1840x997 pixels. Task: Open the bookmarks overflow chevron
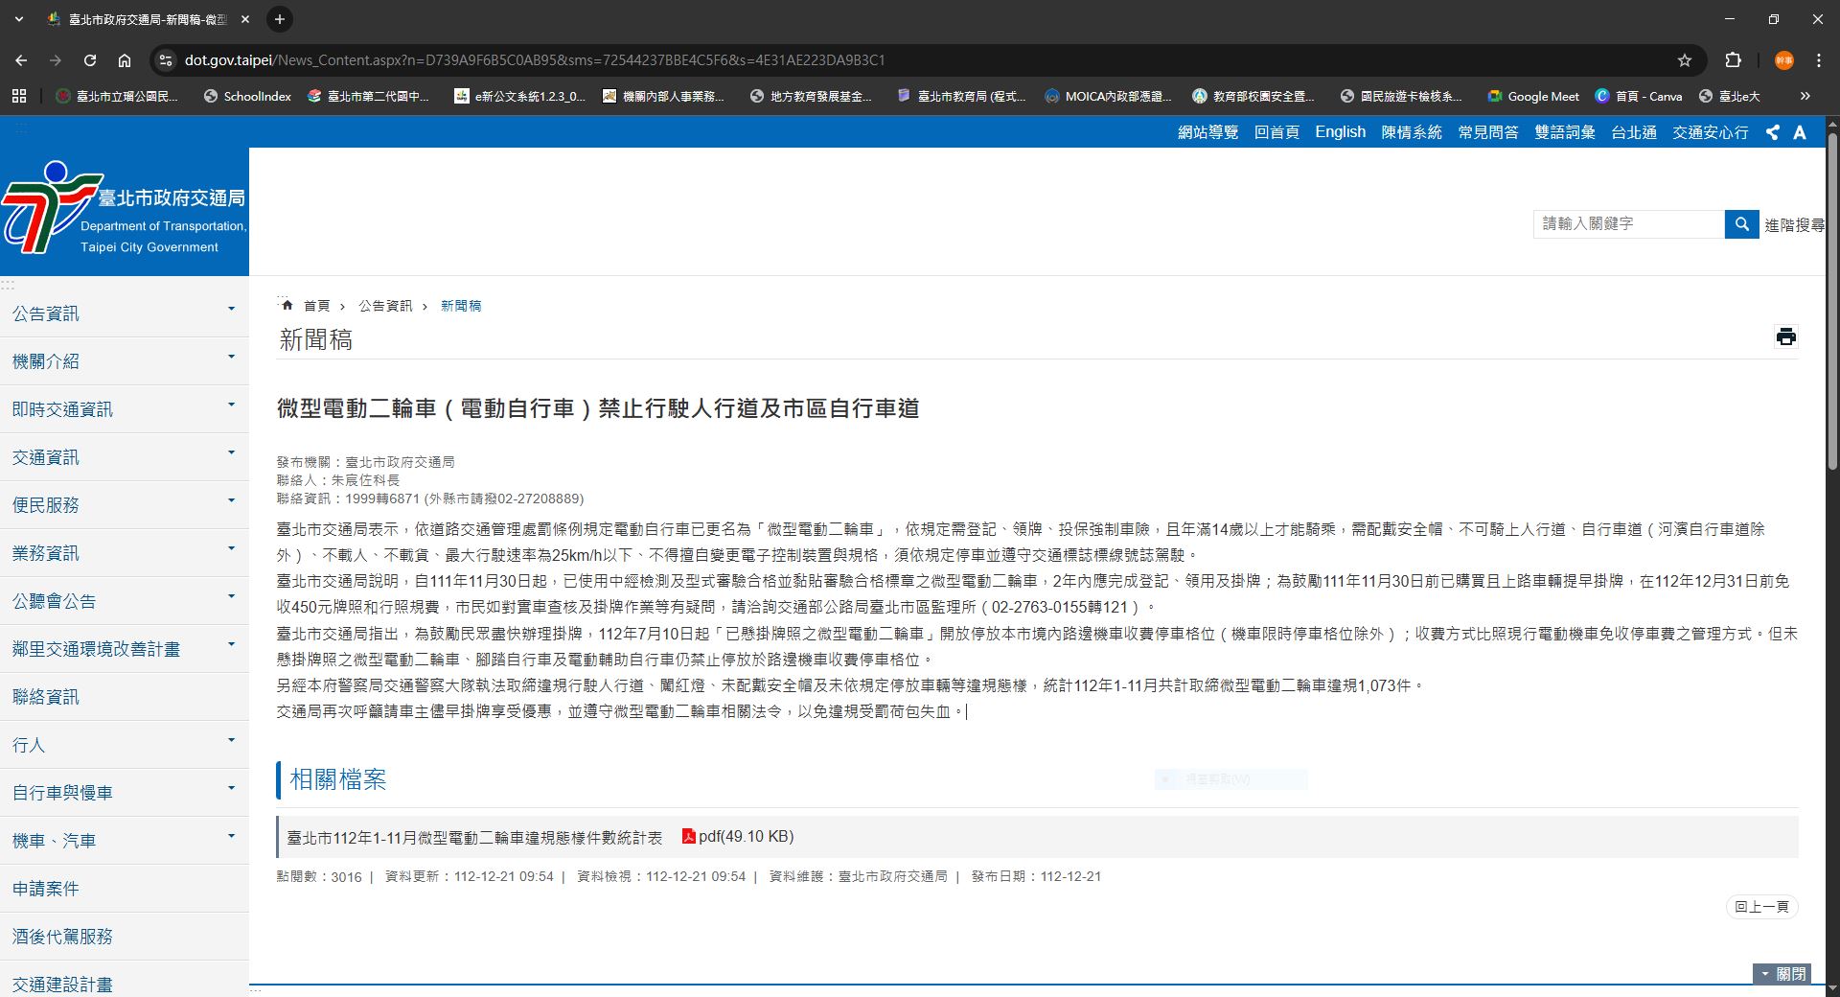click(1805, 96)
